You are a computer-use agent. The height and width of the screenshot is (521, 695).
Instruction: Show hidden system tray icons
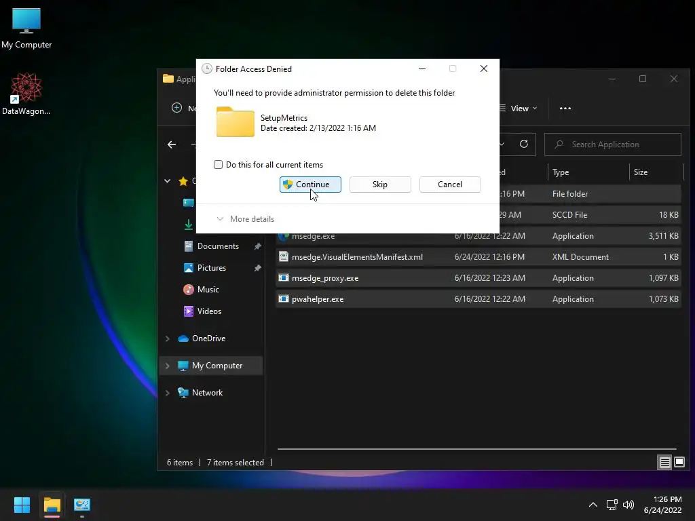tap(593, 505)
